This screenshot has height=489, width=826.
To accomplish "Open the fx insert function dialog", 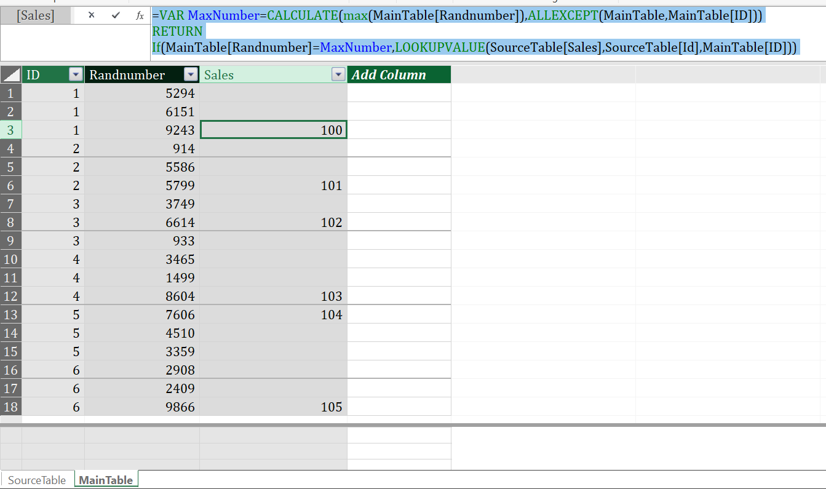I will click(x=140, y=15).
